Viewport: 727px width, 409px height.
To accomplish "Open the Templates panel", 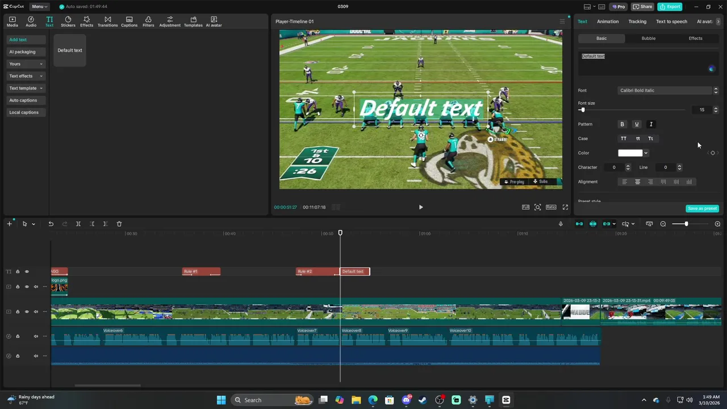I will [193, 22].
